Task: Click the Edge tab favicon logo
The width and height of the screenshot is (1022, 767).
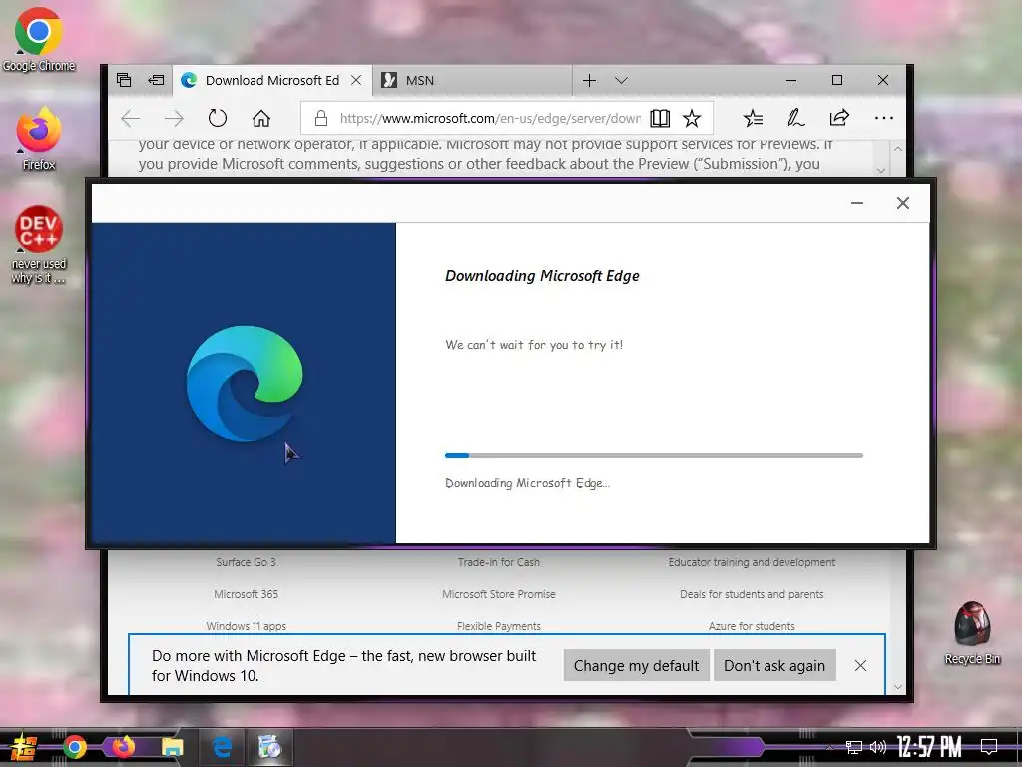Action: pos(189,80)
